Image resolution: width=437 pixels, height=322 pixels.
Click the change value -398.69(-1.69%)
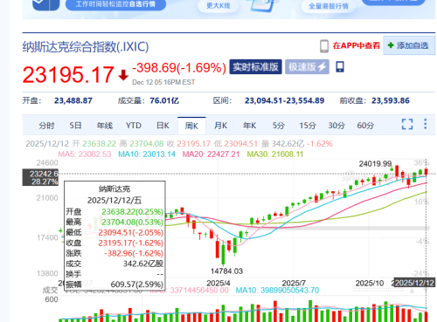pyautogui.click(x=179, y=68)
